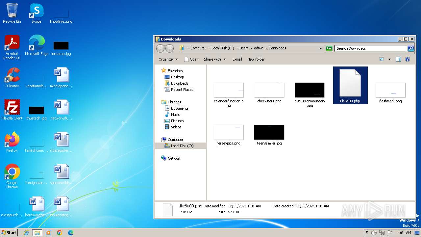Viewport: 421px width, 237px height.
Task: Select Desktop under Favorites
Action: [x=177, y=77]
